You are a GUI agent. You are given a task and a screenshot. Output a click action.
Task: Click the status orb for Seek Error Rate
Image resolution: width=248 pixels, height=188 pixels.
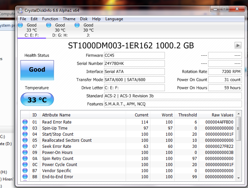[x=25, y=146]
